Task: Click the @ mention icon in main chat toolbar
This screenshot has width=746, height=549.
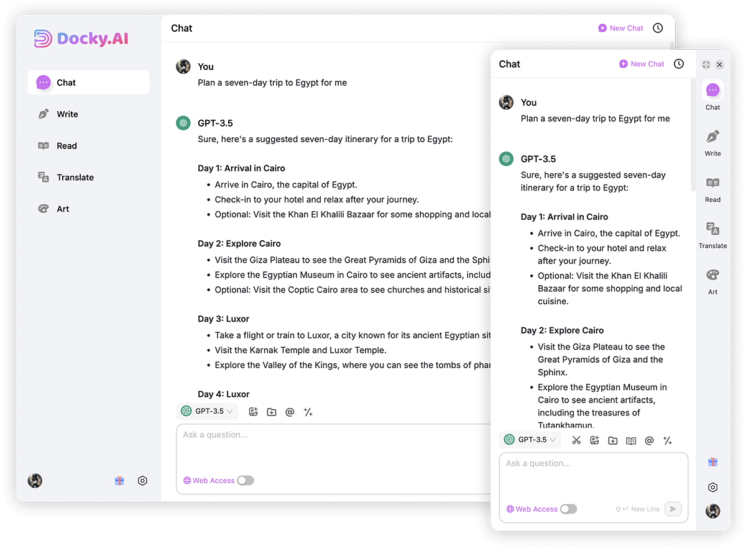Action: 290,412
